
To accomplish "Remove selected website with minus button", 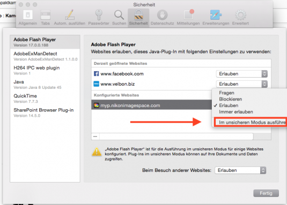I will 95,136.
